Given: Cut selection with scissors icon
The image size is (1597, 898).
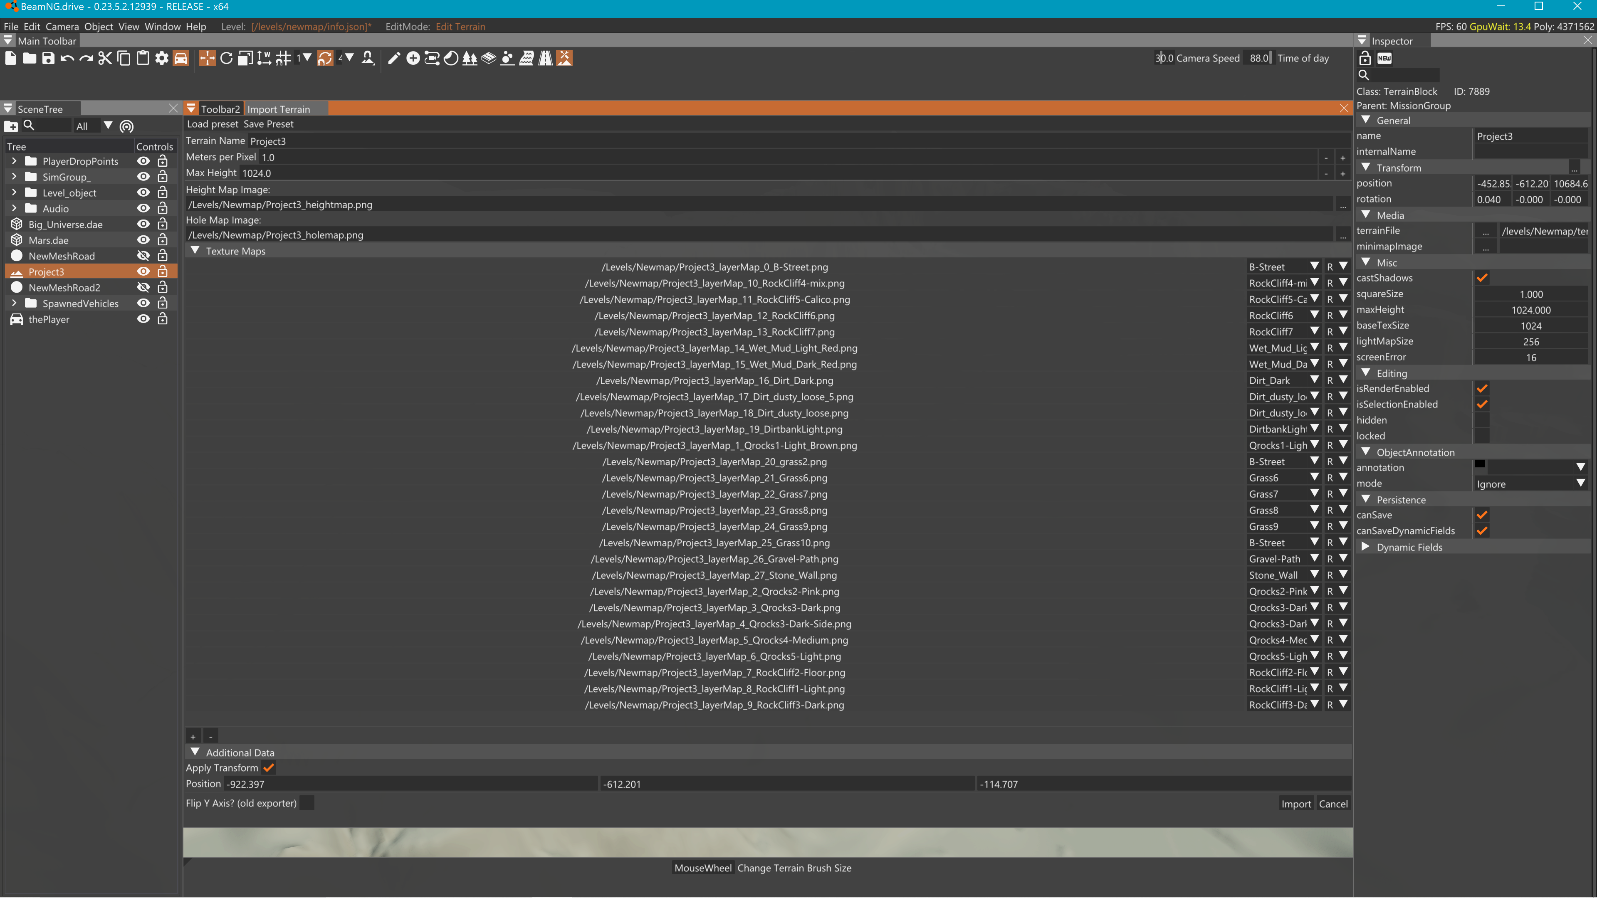Looking at the screenshot, I should pos(105,58).
